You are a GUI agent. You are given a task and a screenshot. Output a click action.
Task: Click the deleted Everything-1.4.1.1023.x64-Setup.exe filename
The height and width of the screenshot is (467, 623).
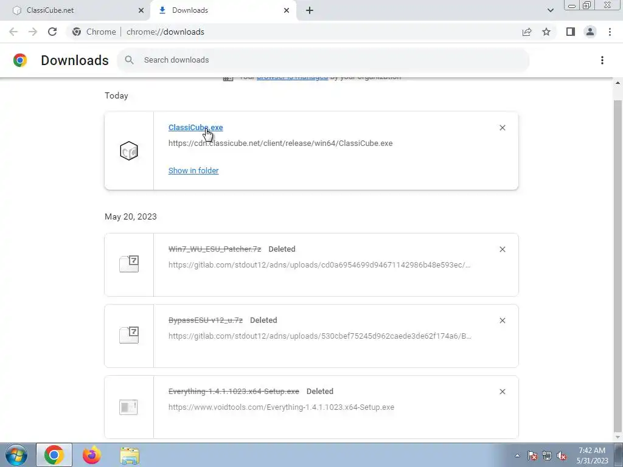pos(234,391)
